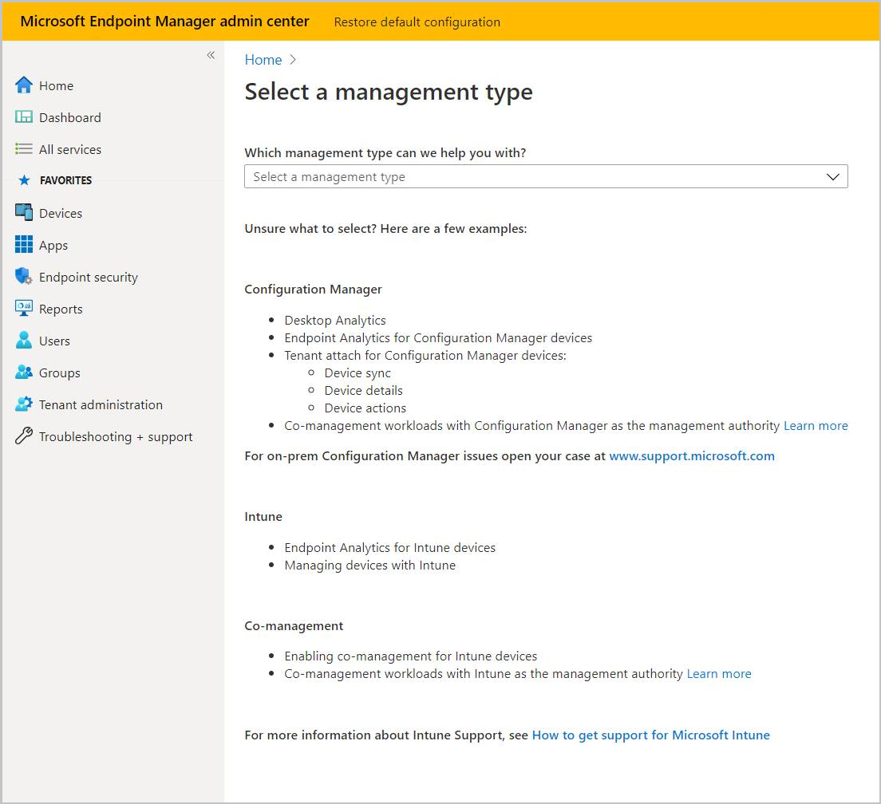This screenshot has height=804, width=881.
Task: Click Learn more after Configuration Manager workloads
Action: [816, 426]
